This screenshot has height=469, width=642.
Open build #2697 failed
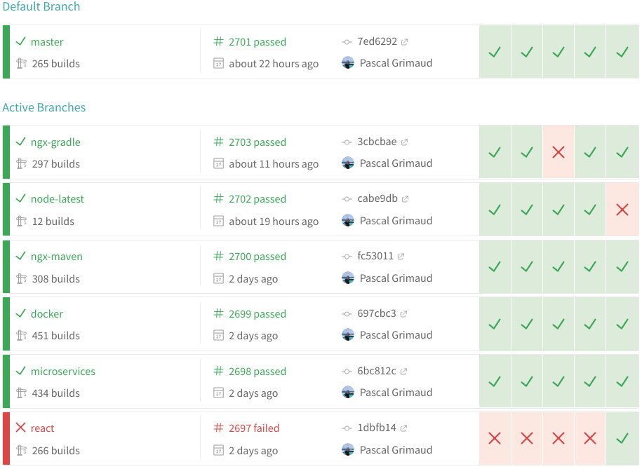point(253,428)
